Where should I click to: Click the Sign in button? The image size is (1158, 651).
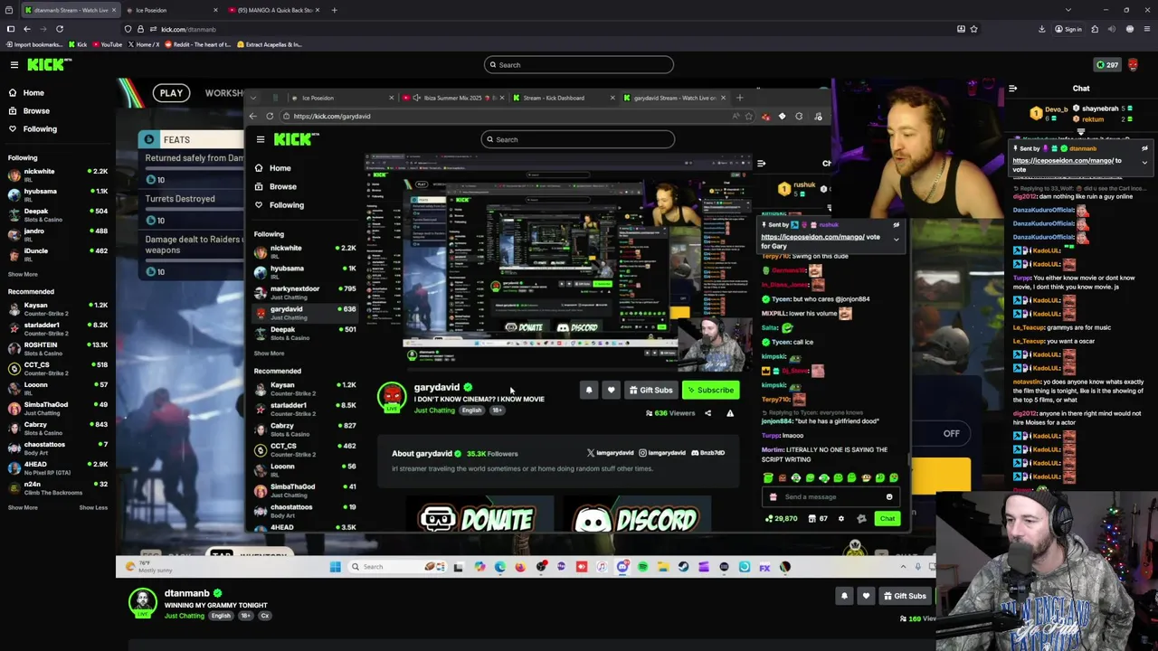(1068, 29)
